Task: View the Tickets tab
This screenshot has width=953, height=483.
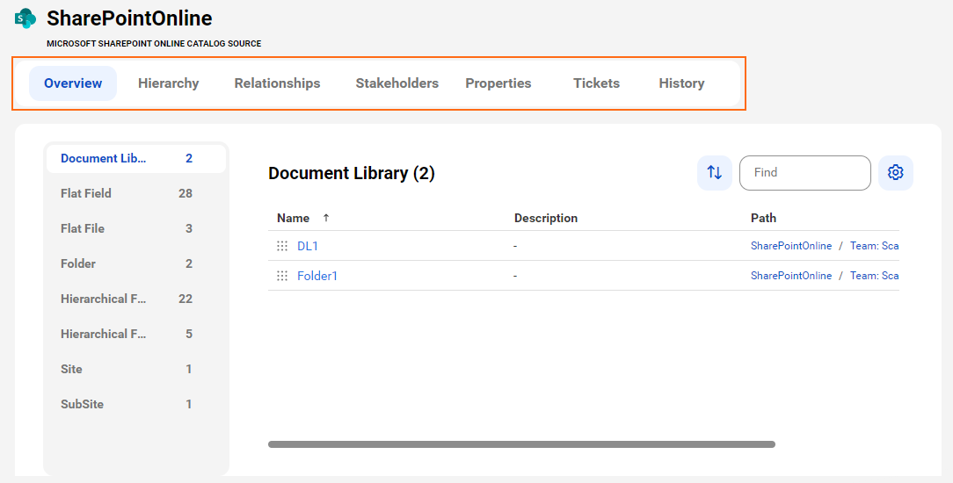Action: pos(596,83)
